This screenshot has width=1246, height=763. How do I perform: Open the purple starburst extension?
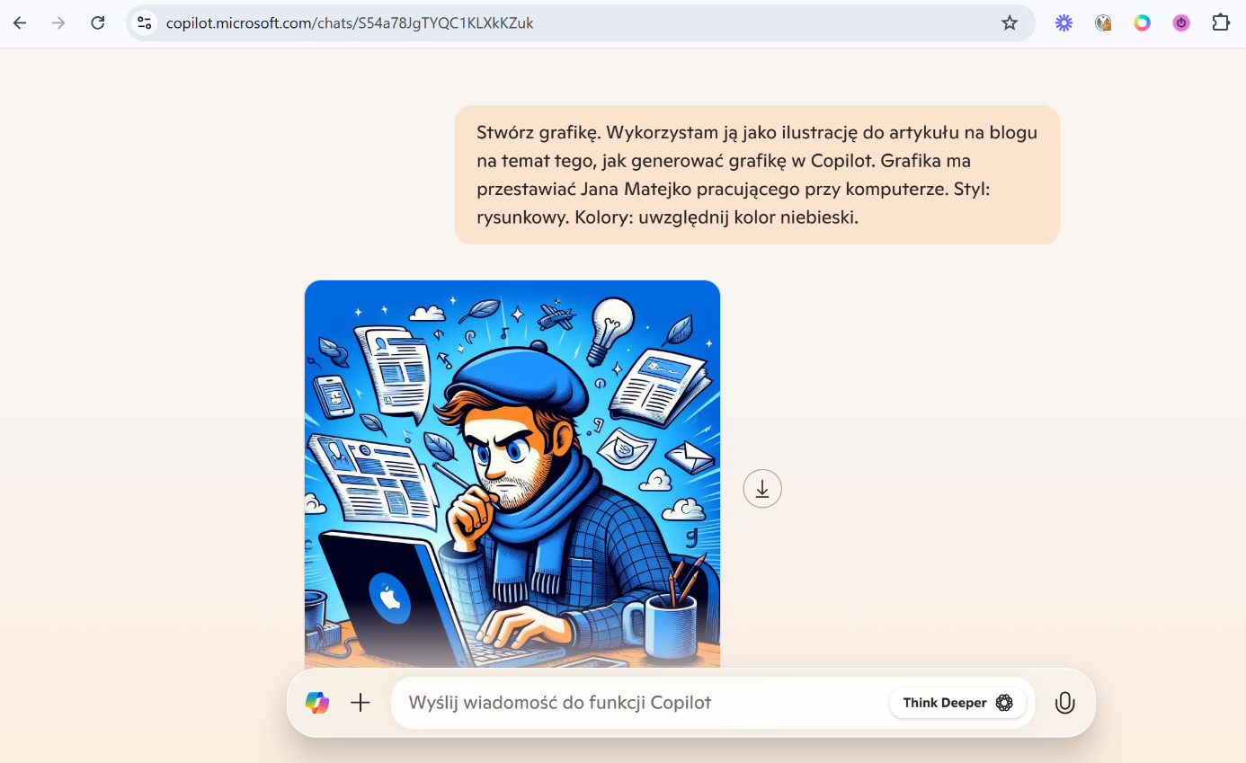(x=1064, y=23)
